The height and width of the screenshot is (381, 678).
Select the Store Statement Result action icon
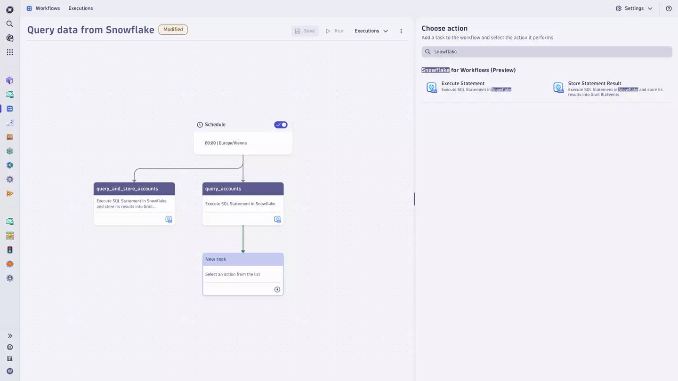tap(558, 87)
